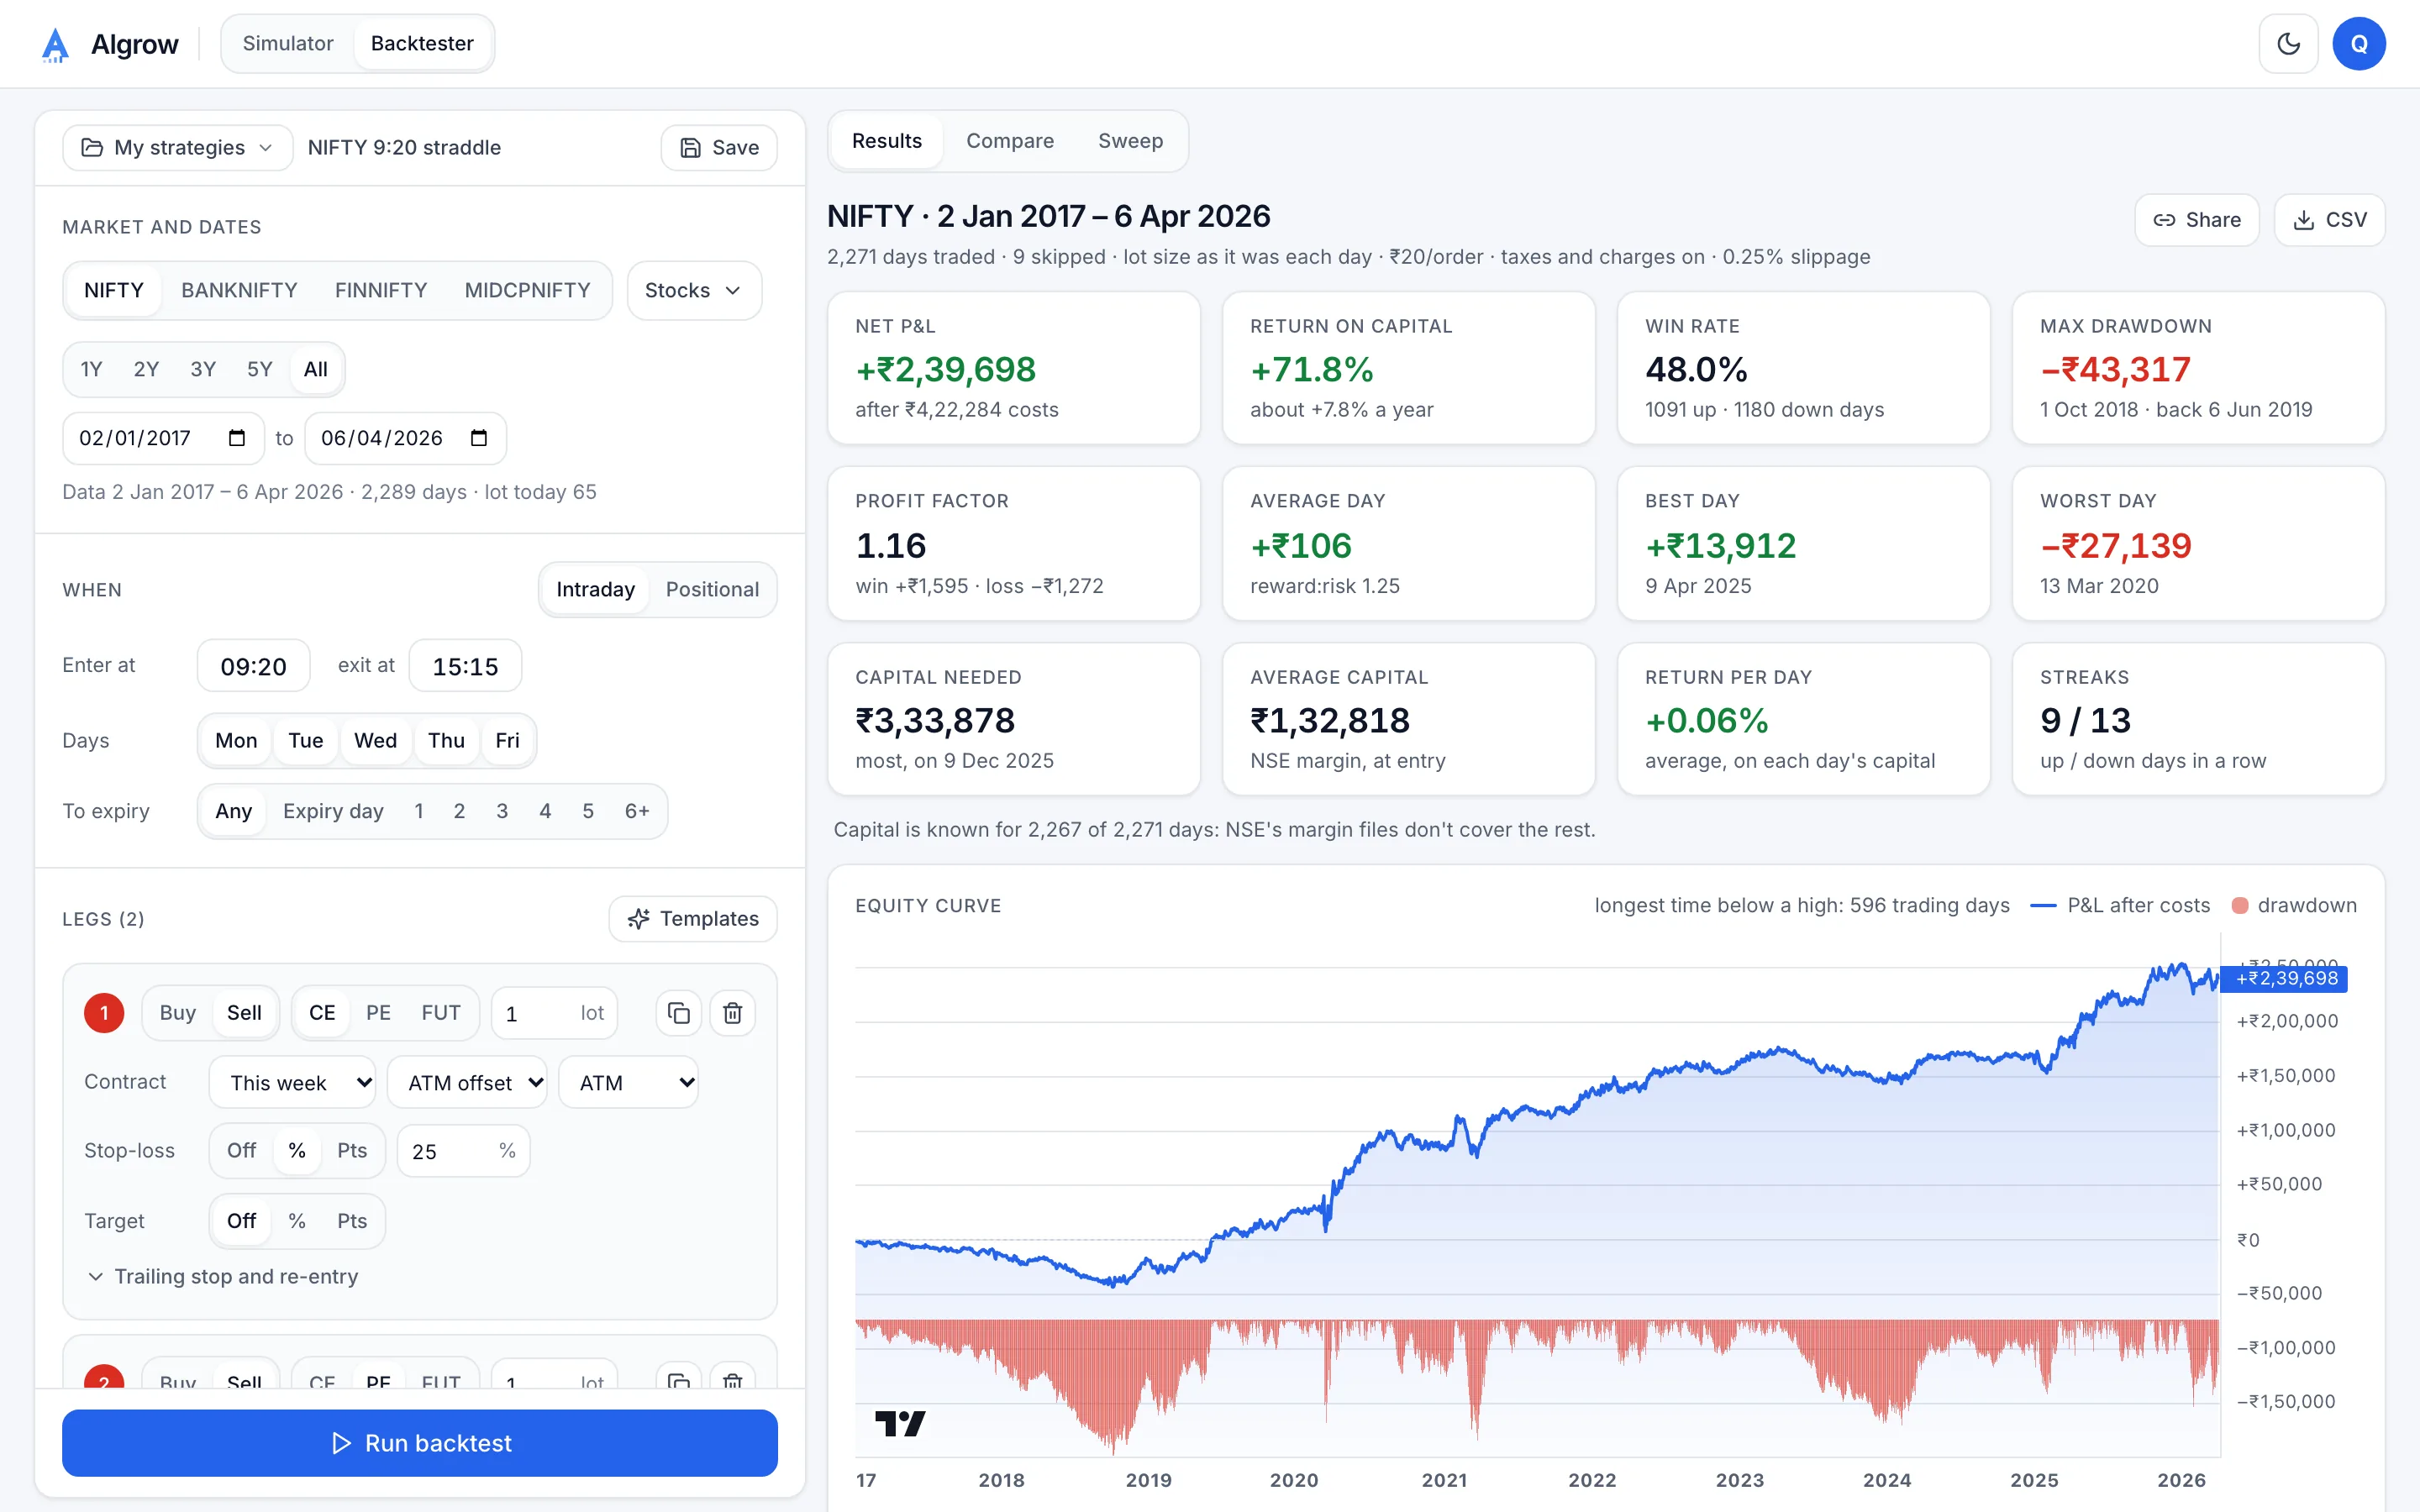Click the drawdown legend swatch
Image resolution: width=2420 pixels, height=1512 pixels.
pos(2240,906)
